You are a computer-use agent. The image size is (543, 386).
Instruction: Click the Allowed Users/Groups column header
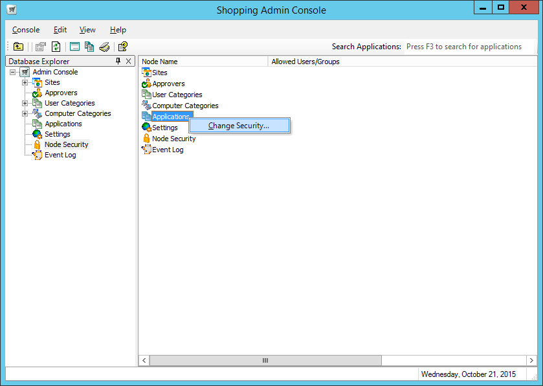(305, 62)
